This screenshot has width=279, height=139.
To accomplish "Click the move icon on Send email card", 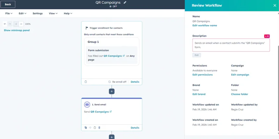I will point(90,128).
